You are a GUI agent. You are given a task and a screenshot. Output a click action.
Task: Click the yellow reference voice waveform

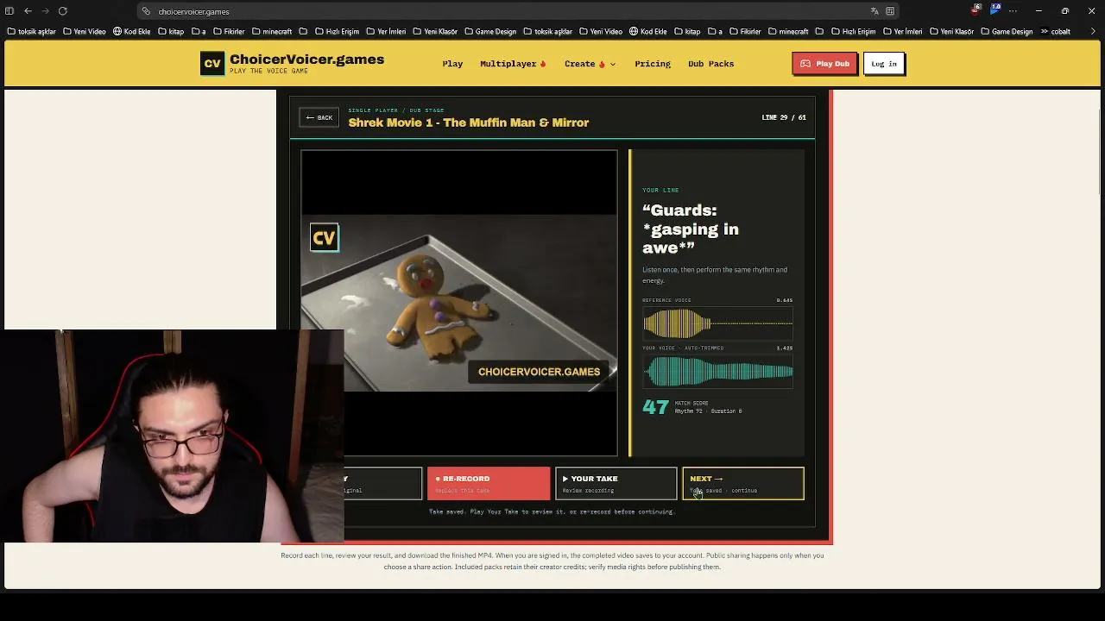(717, 324)
